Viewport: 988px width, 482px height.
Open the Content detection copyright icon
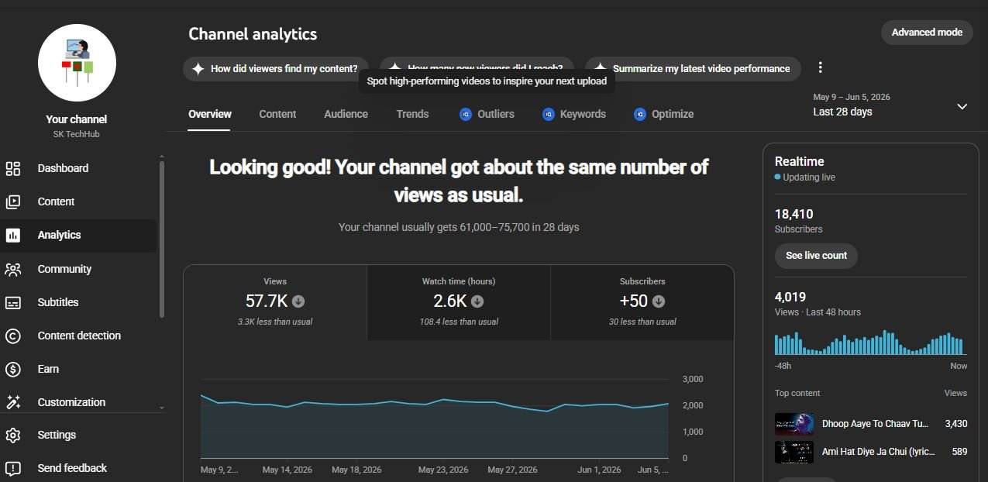coord(13,336)
